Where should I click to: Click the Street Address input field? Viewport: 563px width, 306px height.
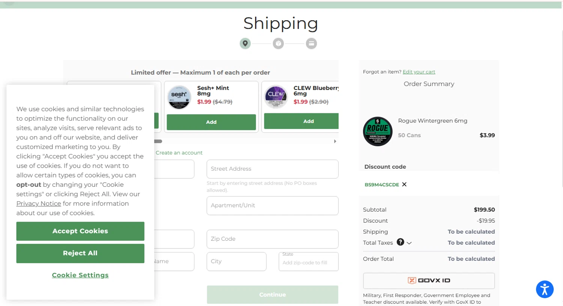(x=272, y=169)
